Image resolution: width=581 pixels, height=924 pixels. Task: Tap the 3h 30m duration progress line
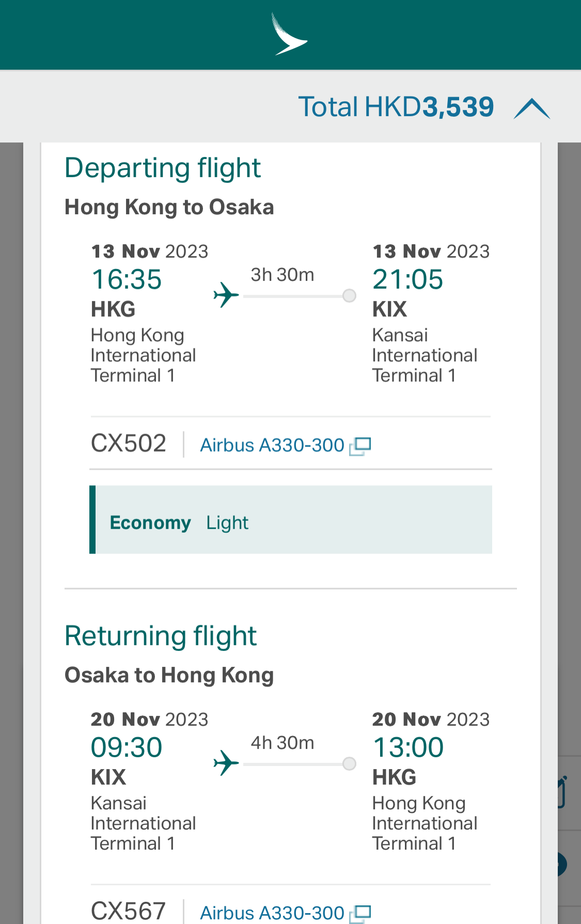click(293, 296)
